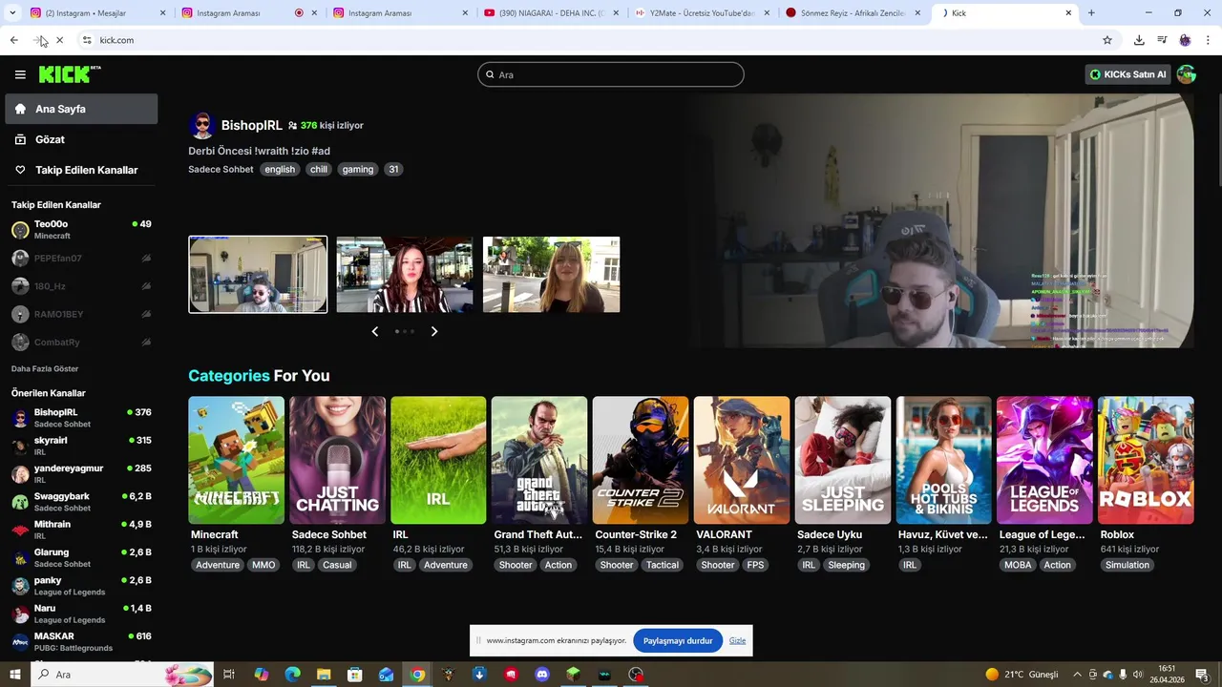1222x687 pixels.
Task: Open yandereyagmur recommended channel
Action: (81, 474)
